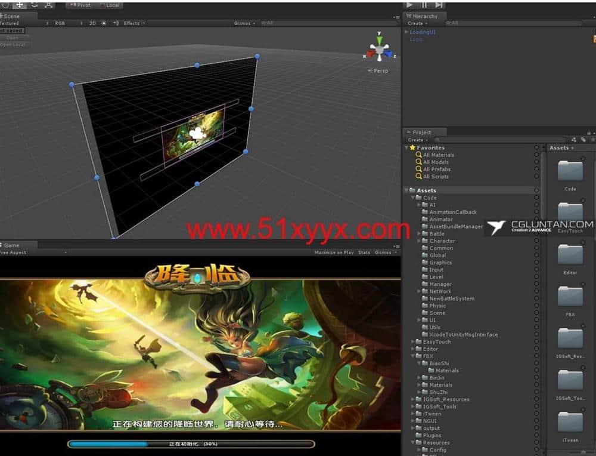The height and width of the screenshot is (456, 596).
Task: Click the Physic folder icon in tree
Action: pyautogui.click(x=425, y=306)
